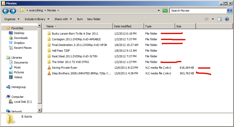Screen dimensions: 234x127
Task: Open the view options dropdown arrow
Action: click(213, 19)
